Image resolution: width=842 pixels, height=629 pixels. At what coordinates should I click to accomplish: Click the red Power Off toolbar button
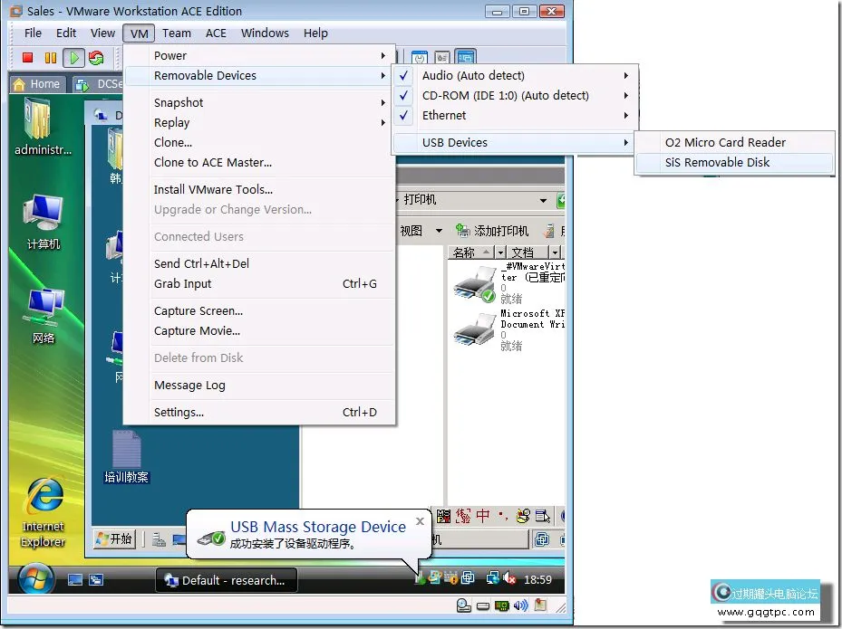(28, 58)
